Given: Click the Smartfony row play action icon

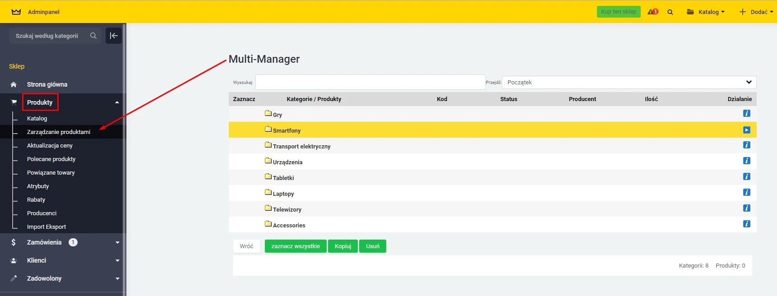Looking at the screenshot, I should pyautogui.click(x=746, y=130).
